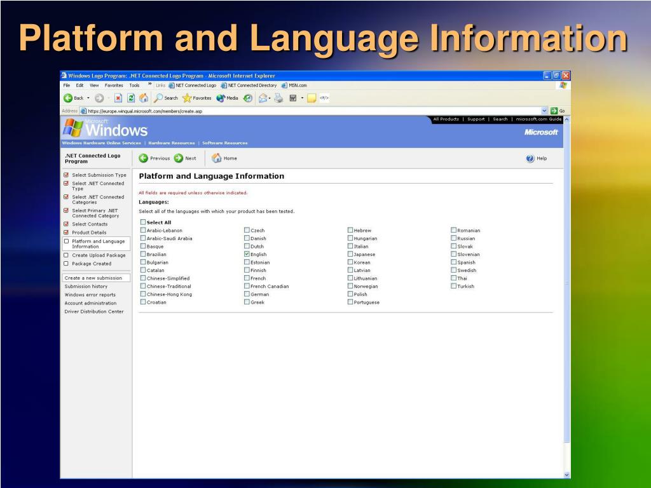Click the Mail envelope toolbar icon
Image resolution: width=651 pixels, height=488 pixels.
[263, 98]
